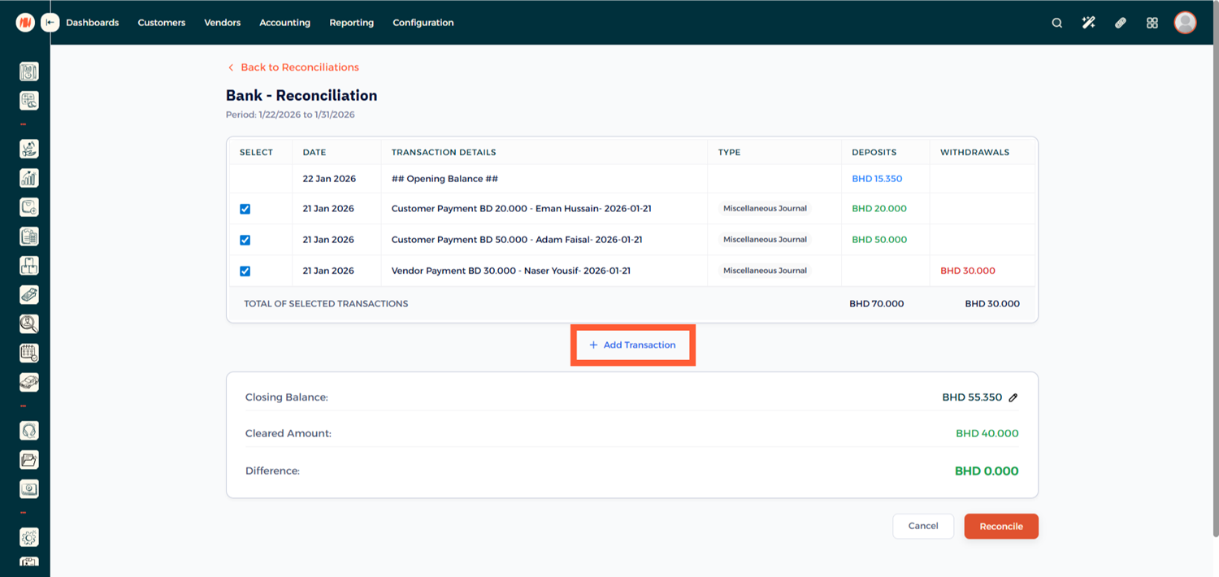Uncheck the Eman Hussain customer payment row
Screen dimensions: 1219x577
click(245, 209)
